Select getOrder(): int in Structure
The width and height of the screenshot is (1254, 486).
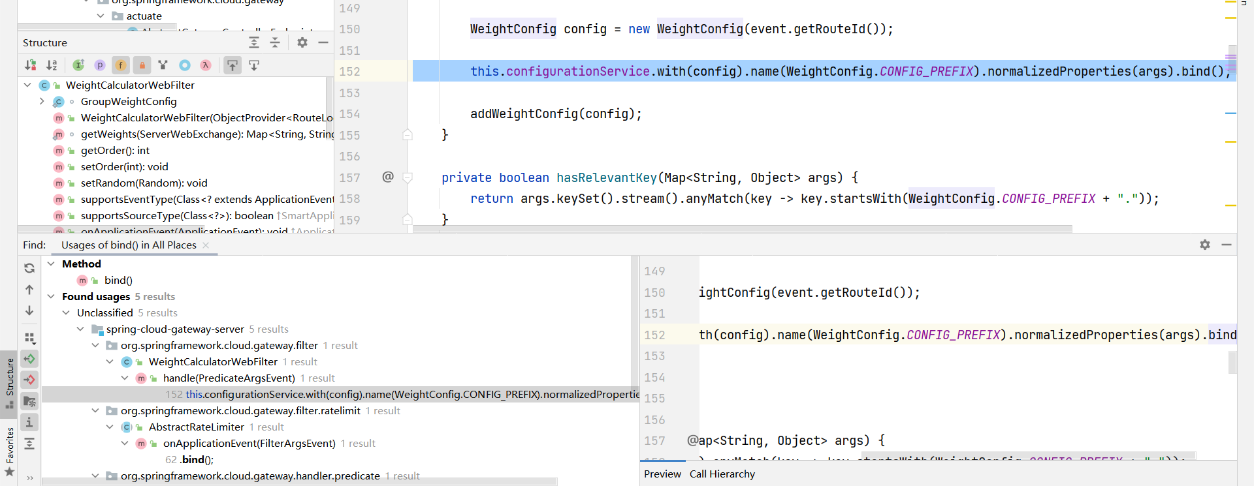point(115,150)
